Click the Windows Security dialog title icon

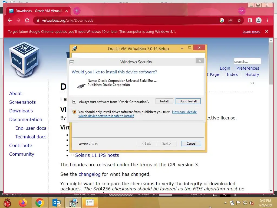click(x=72, y=62)
